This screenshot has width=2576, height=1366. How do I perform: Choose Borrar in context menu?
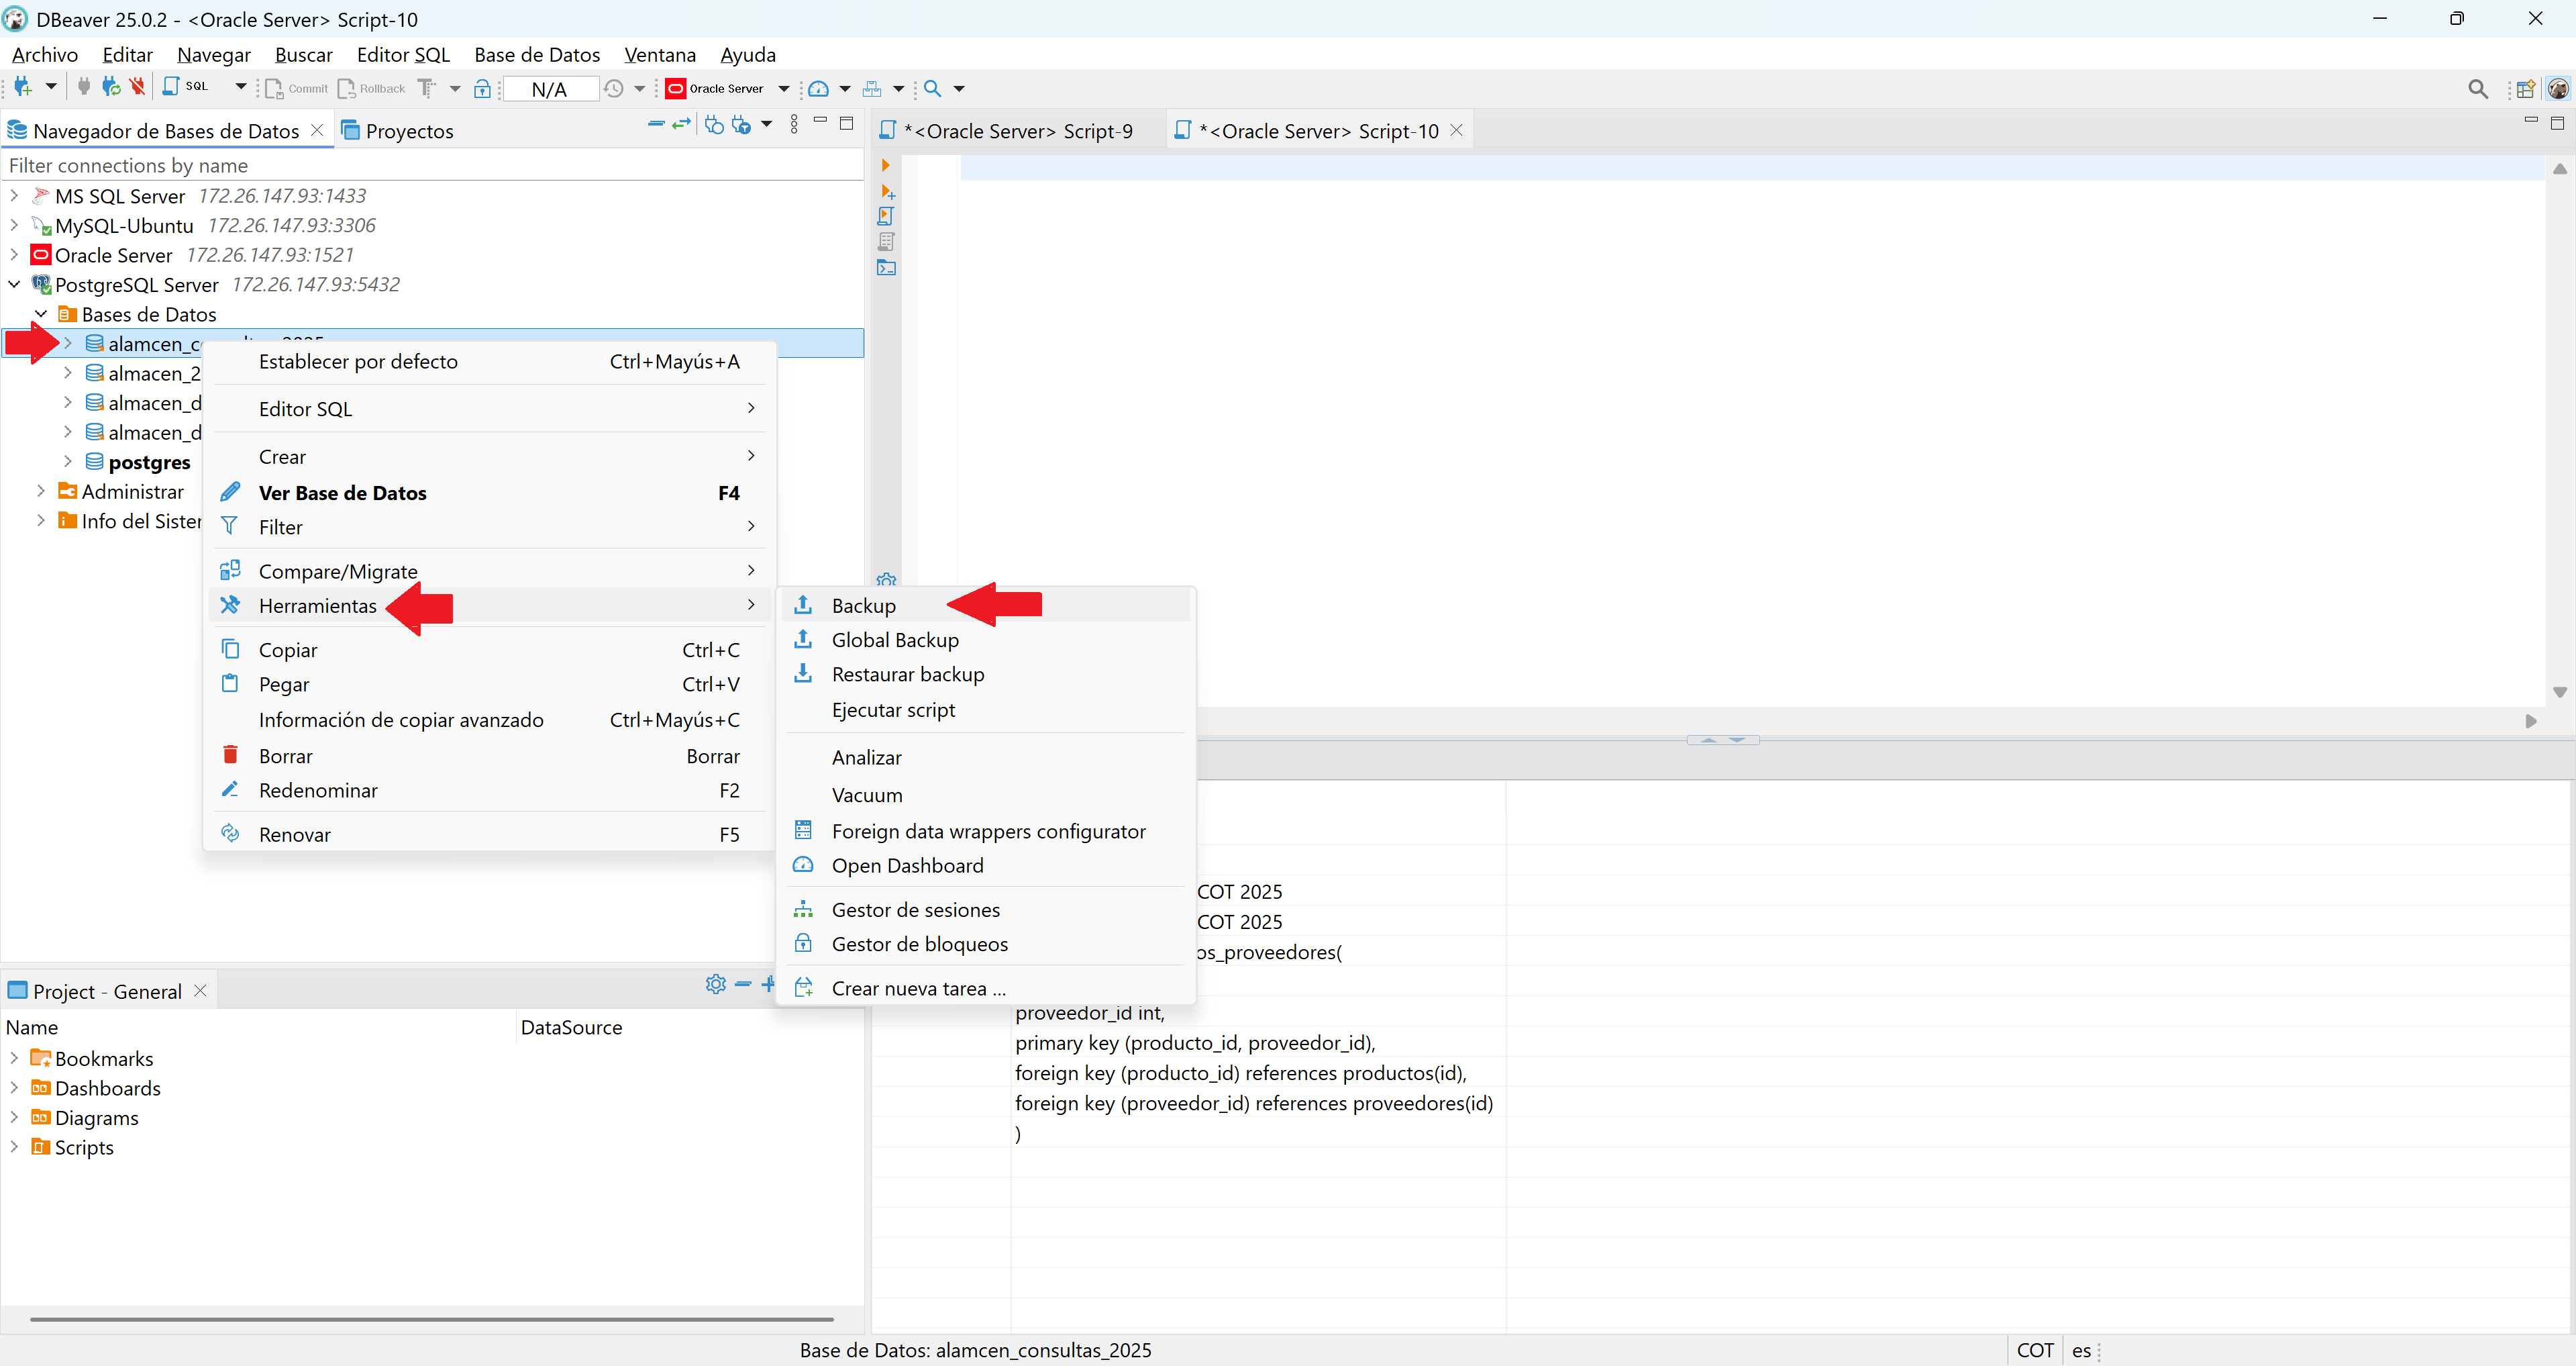490,756
